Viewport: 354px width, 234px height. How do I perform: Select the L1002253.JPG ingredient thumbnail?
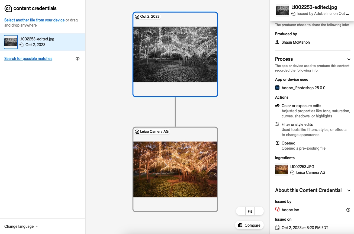pyautogui.click(x=281, y=169)
